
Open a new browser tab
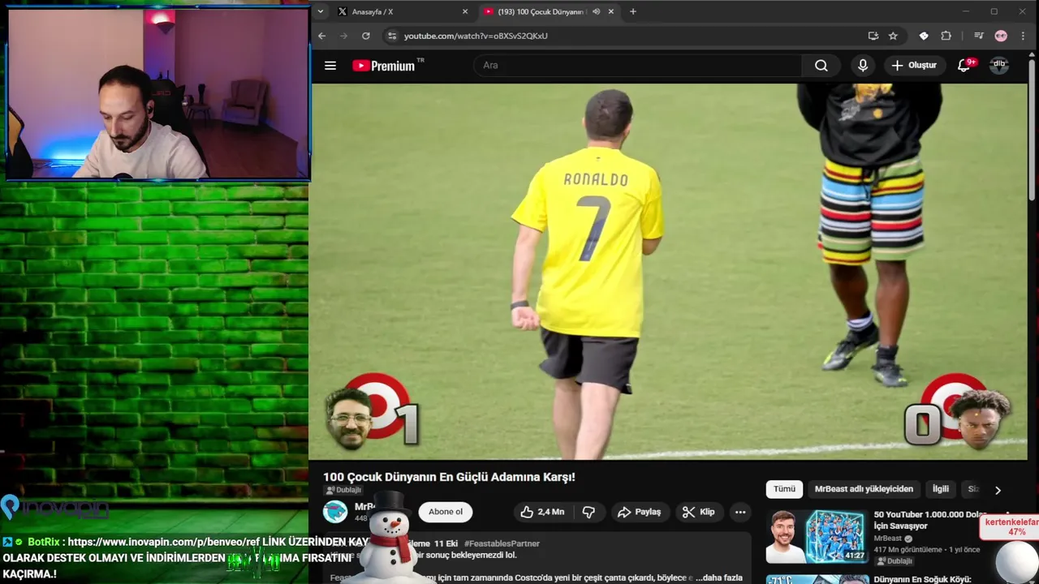[x=633, y=11]
